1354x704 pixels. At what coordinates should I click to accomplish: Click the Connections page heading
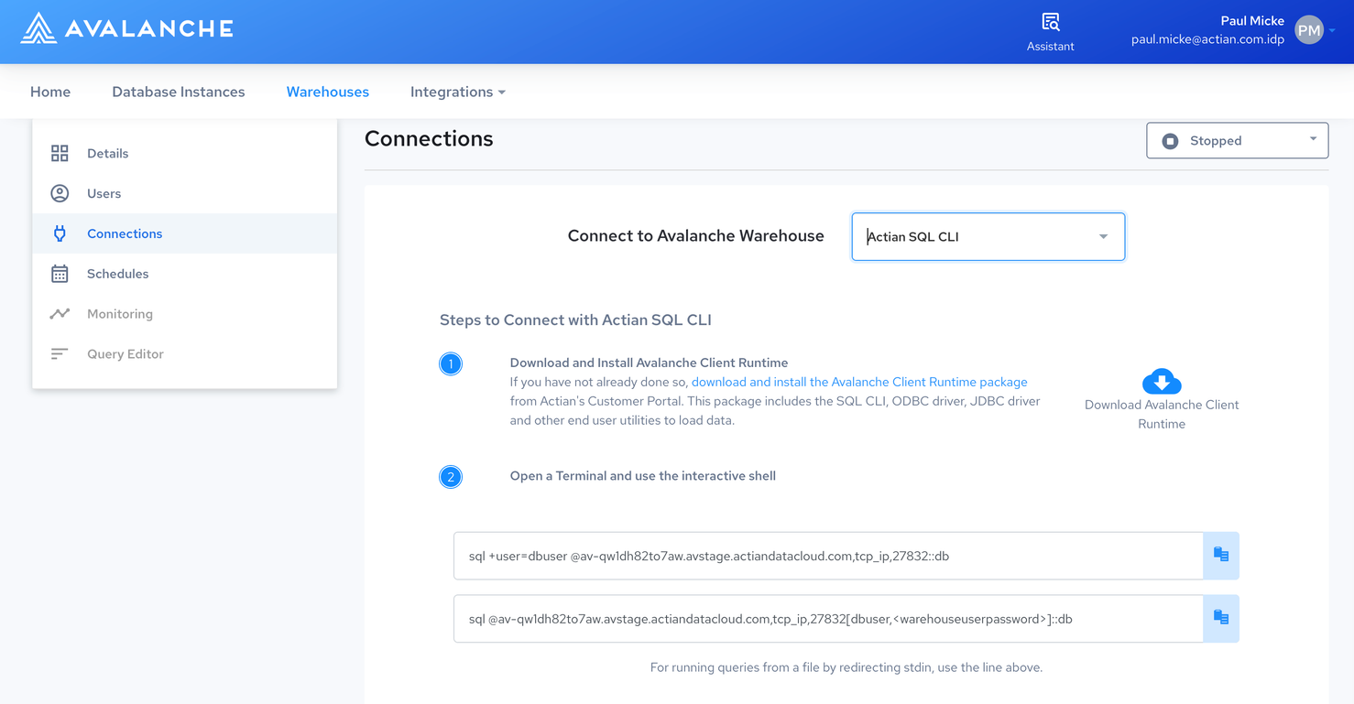pyautogui.click(x=429, y=138)
